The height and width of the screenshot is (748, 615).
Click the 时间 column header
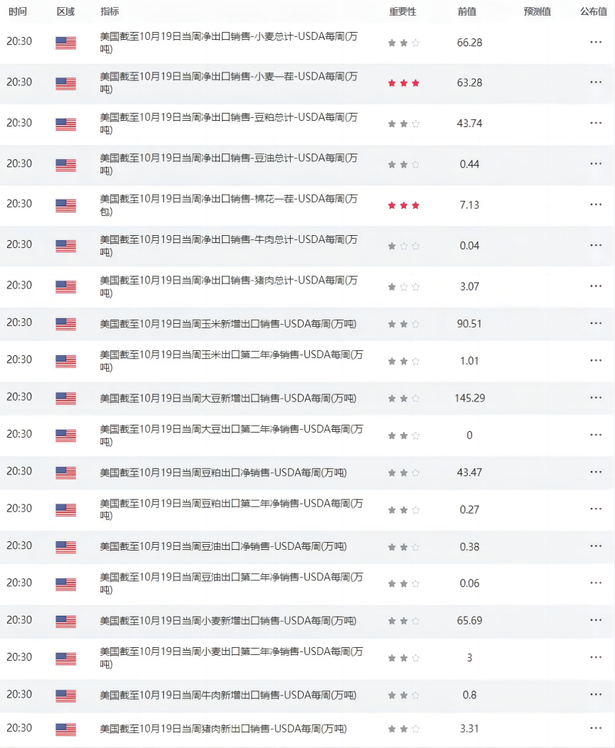(x=18, y=11)
